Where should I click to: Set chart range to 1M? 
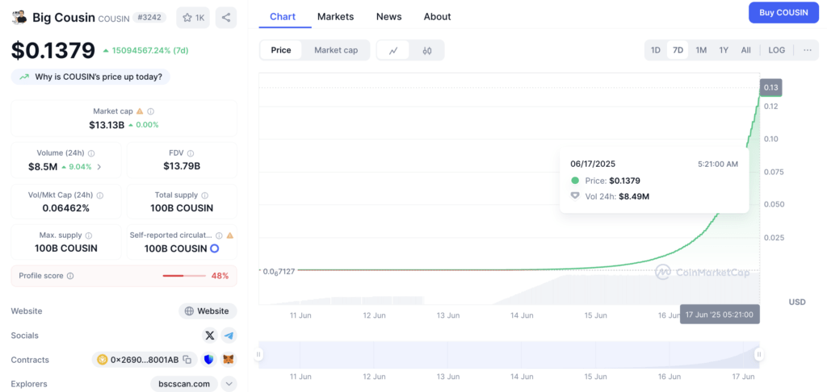[x=701, y=50]
